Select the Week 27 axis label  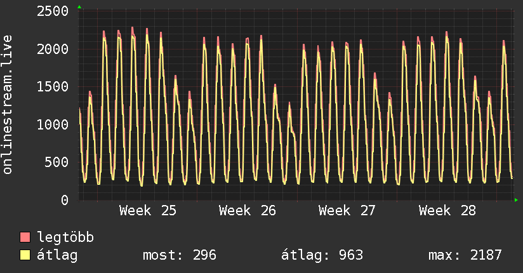[347, 211]
